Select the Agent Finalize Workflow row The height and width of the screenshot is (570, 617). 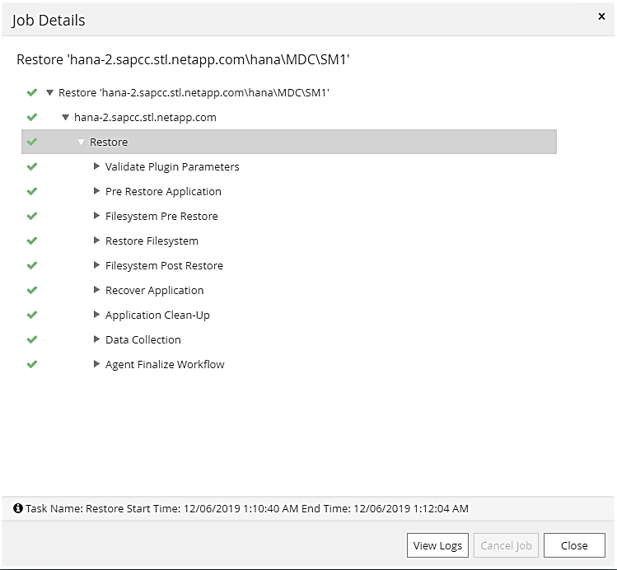tap(165, 364)
